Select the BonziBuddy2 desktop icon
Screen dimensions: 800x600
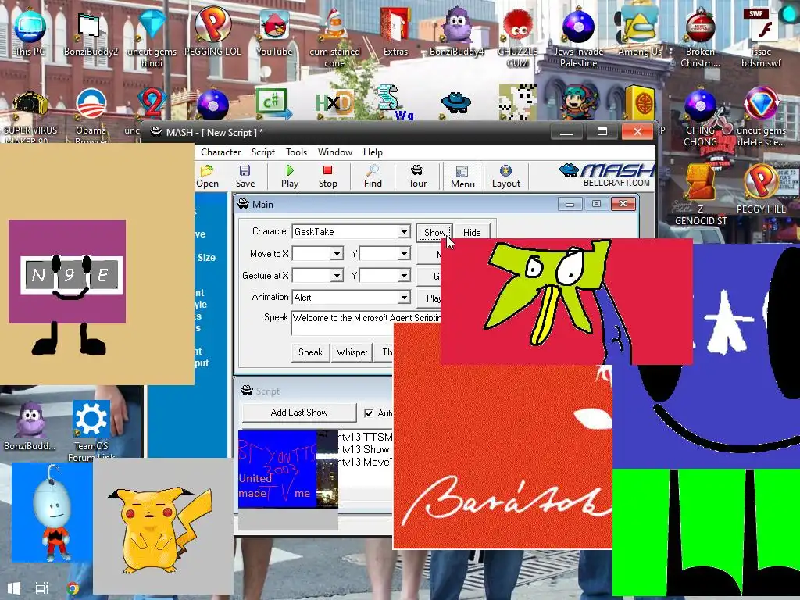(x=91, y=31)
